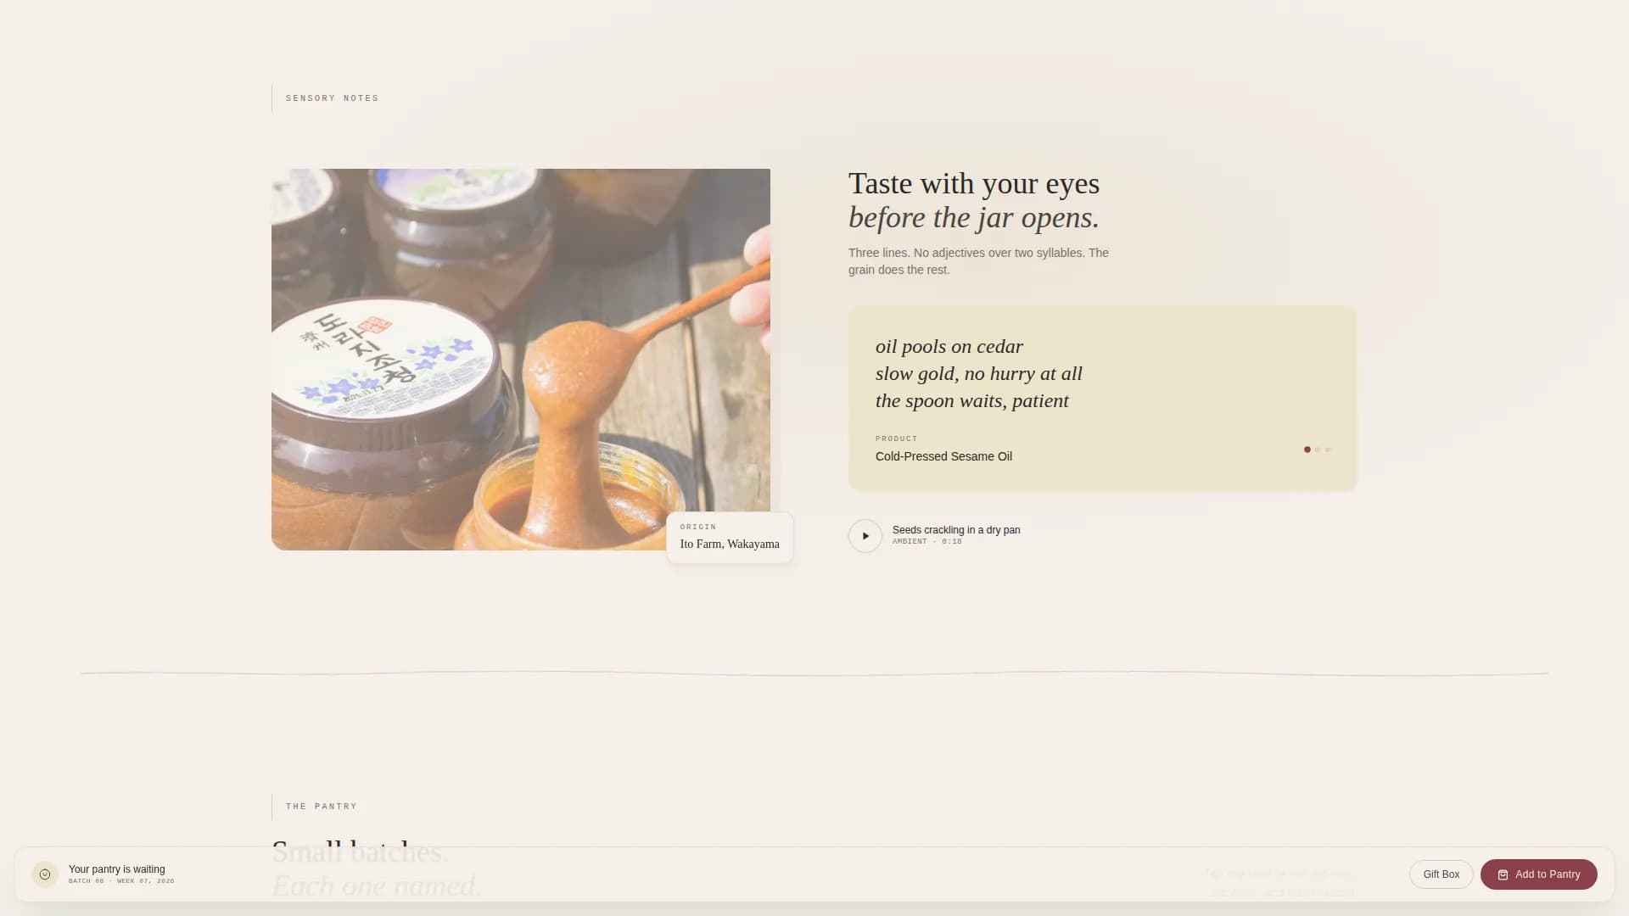This screenshot has height=916, width=1629.
Task: Click the 'THE PANTRY' section label
Action: [322, 807]
